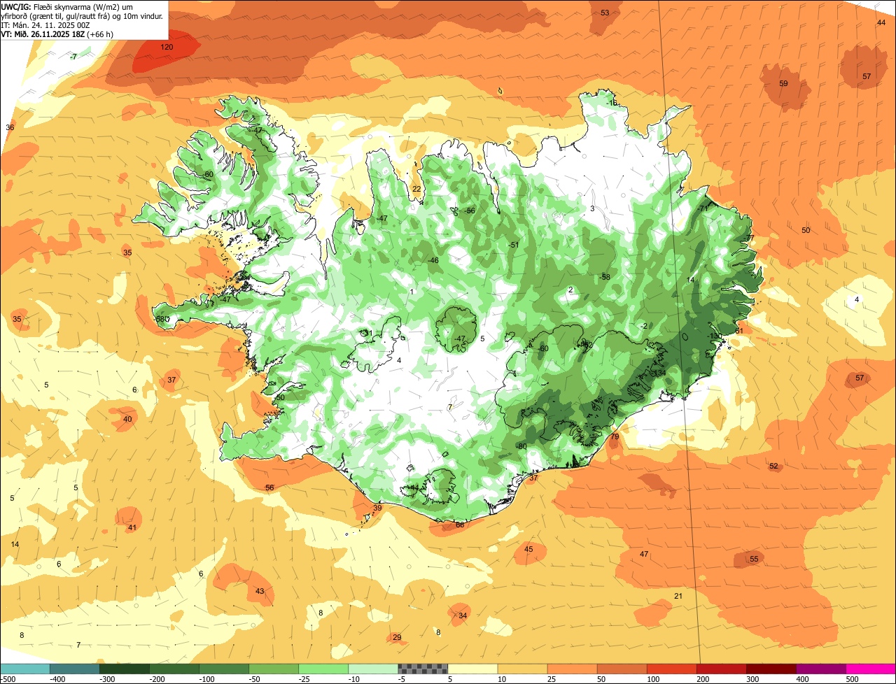The height and width of the screenshot is (684, 896).
Task: Click the legend label -500
Action: pos(8,679)
